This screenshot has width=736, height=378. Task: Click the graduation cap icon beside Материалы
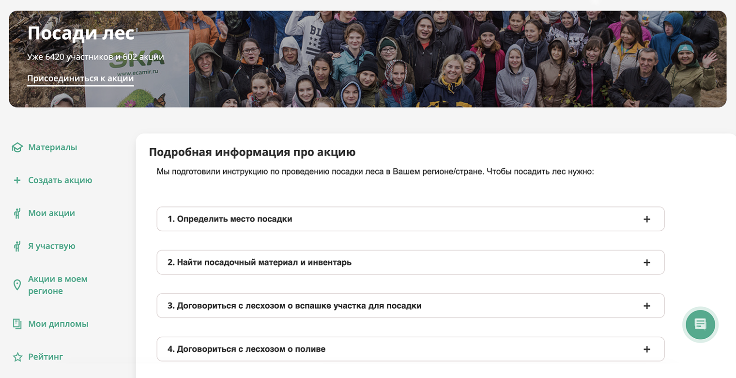click(17, 147)
